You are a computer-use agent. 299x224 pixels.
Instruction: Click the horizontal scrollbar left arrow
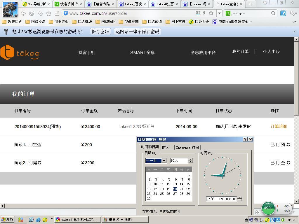[2, 206]
